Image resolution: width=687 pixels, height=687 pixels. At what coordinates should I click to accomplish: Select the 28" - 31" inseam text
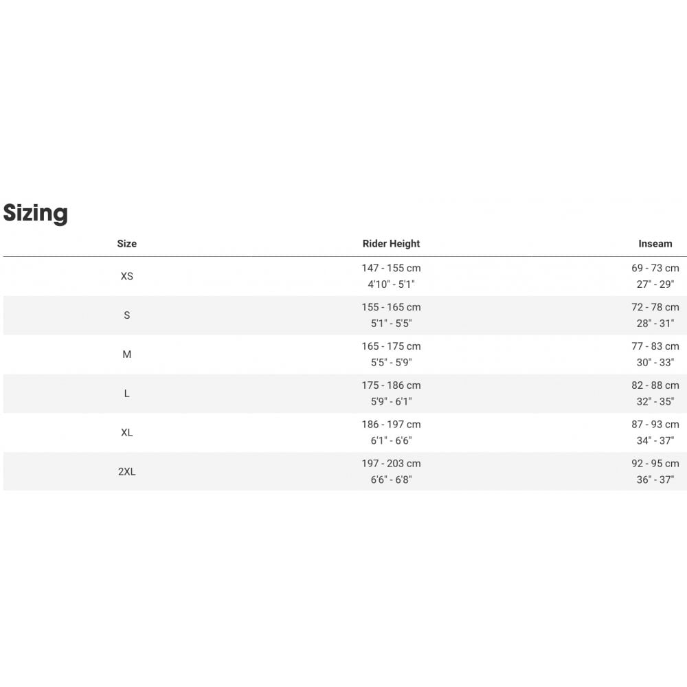(655, 324)
